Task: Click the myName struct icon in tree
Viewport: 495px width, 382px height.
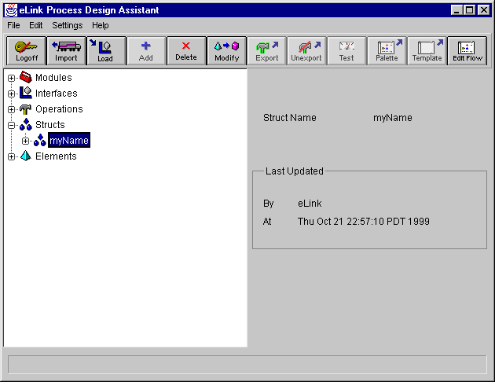Action: coord(40,140)
